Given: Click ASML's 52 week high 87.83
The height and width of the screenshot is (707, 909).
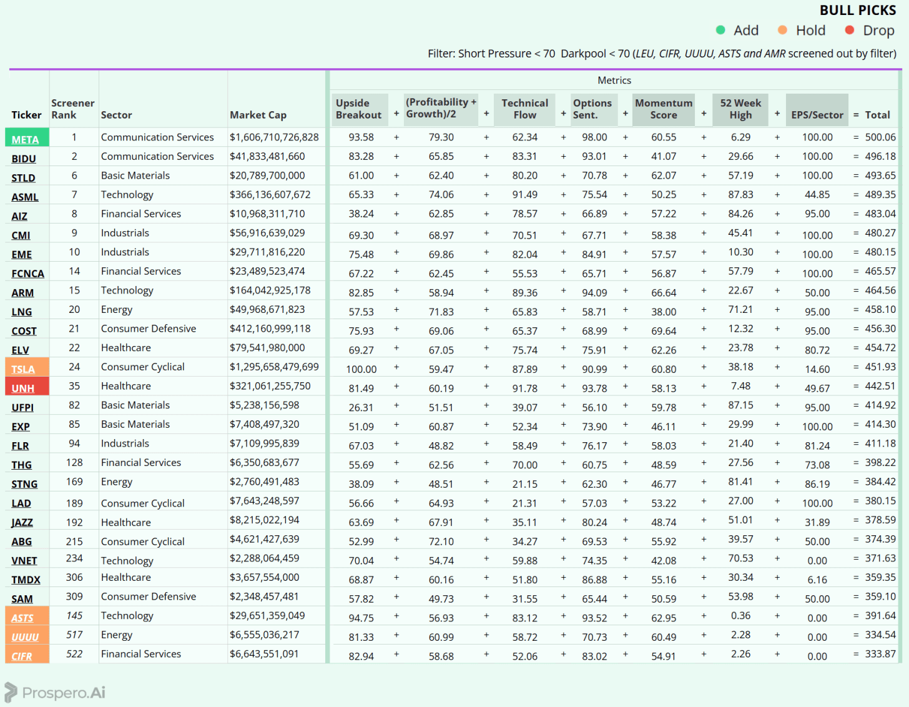Looking at the screenshot, I should pos(740,194).
